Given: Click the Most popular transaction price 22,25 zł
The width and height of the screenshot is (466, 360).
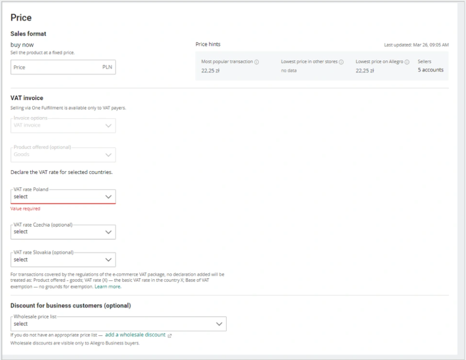Looking at the screenshot, I should (x=210, y=70).
